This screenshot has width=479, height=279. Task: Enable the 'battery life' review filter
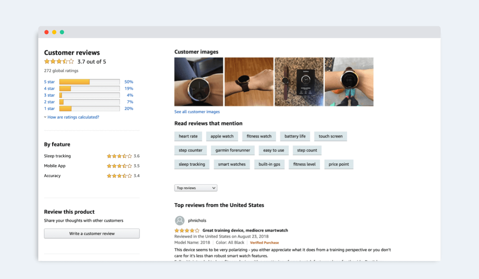point(295,136)
